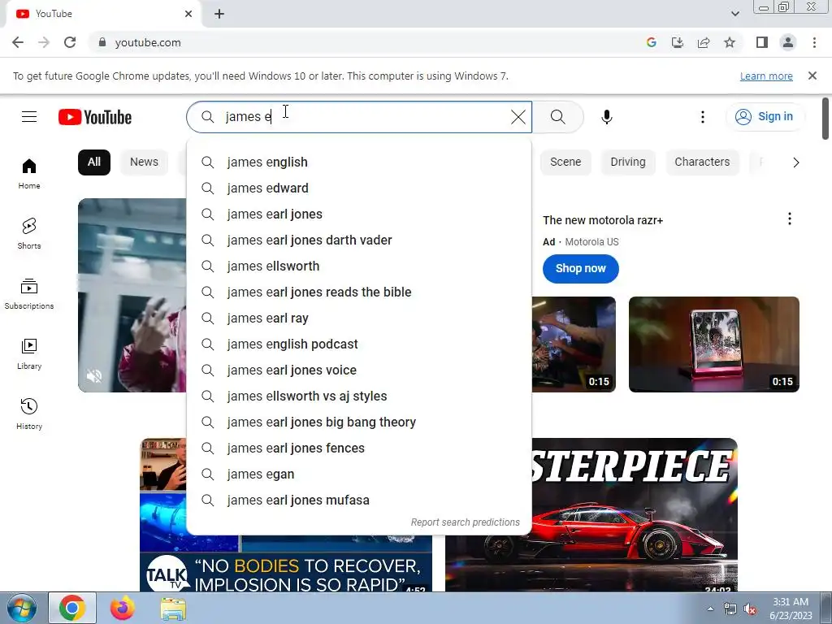Open Chrome profile avatar
The width and height of the screenshot is (832, 624).
coord(788,42)
